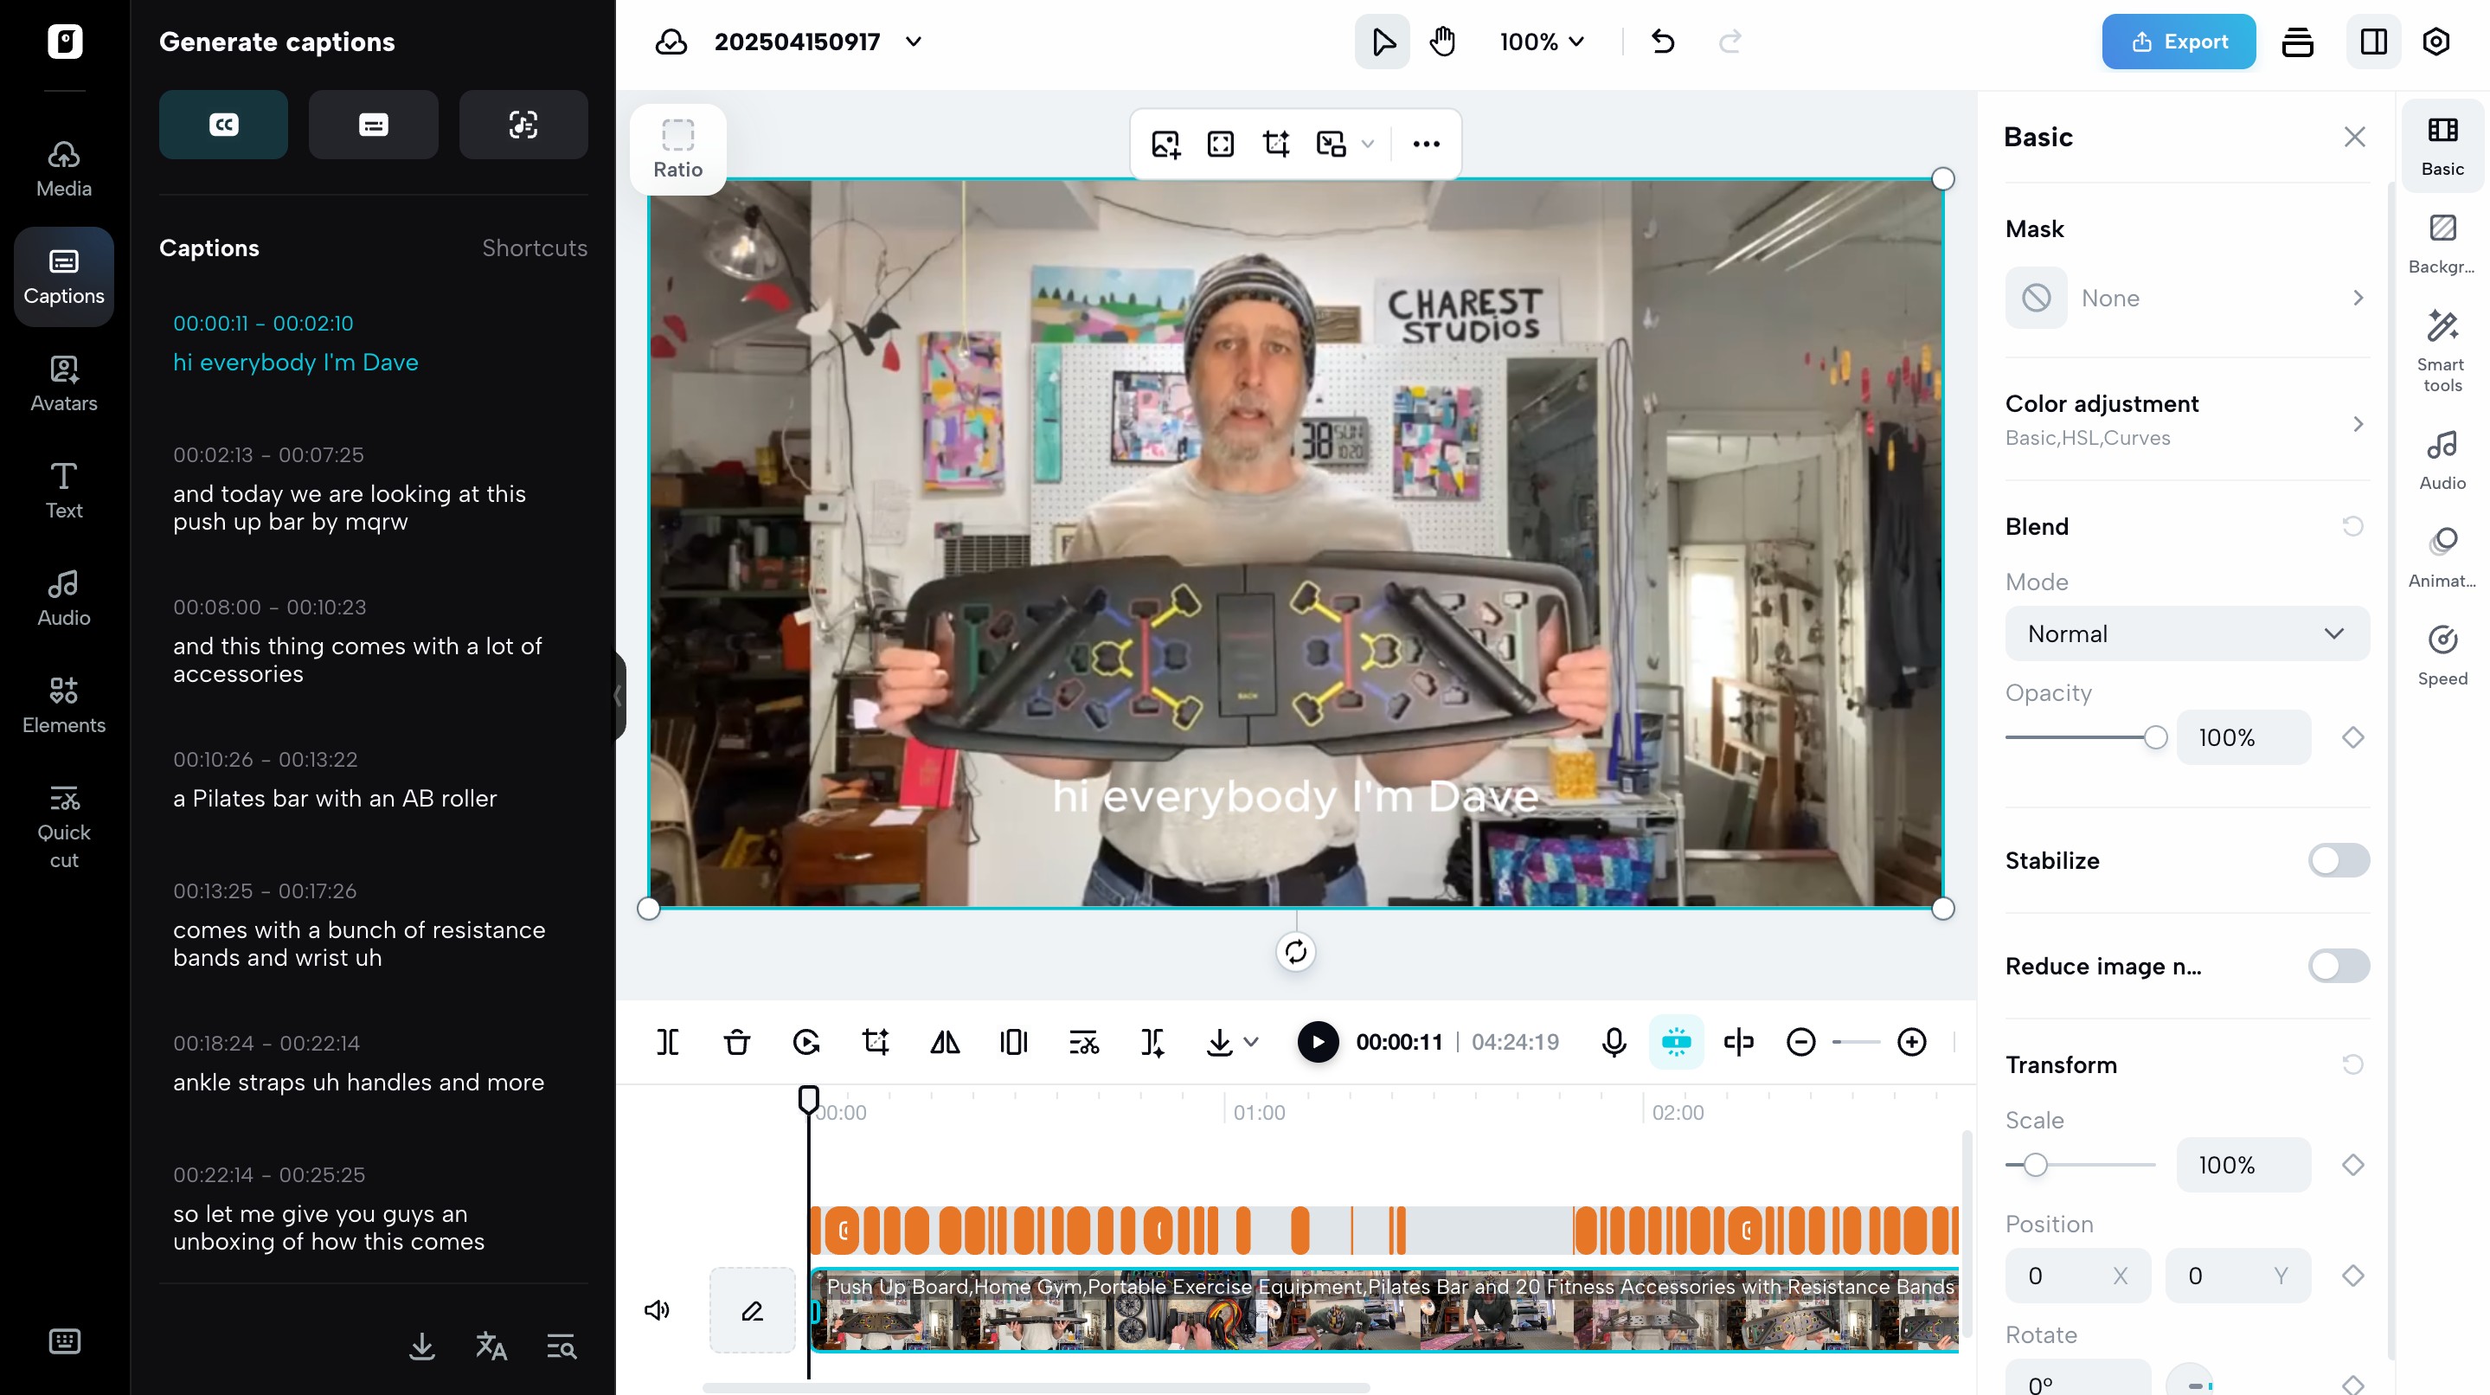Mirror the video horizontally

point(943,1042)
